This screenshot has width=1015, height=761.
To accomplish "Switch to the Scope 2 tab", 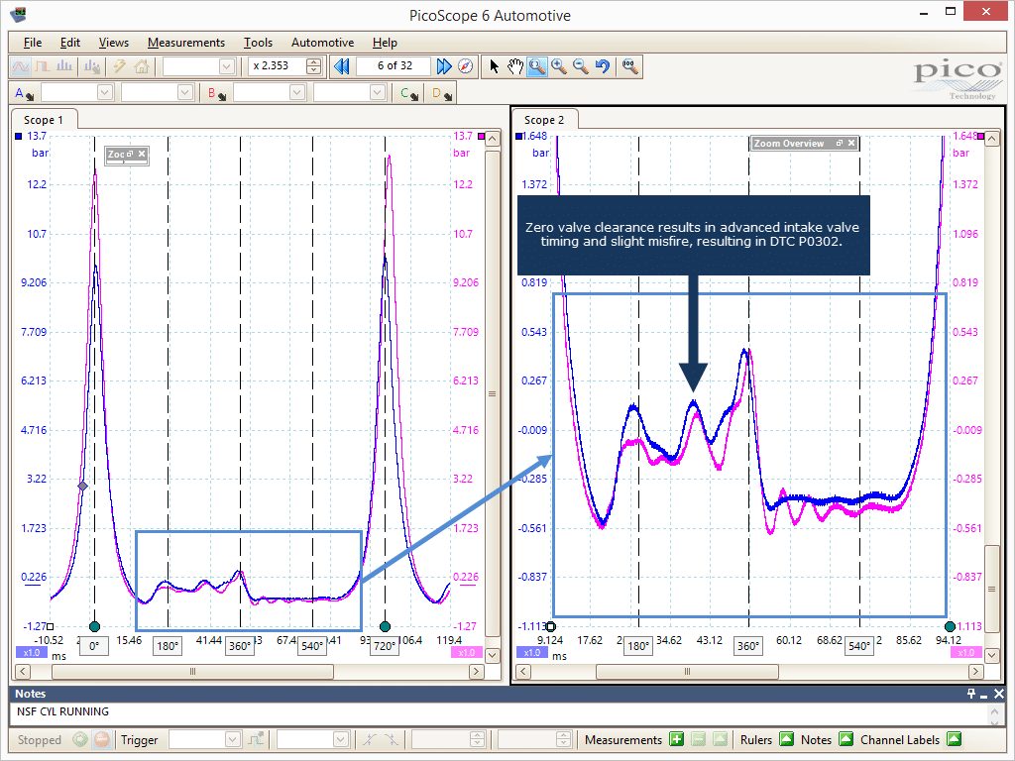I will (544, 120).
